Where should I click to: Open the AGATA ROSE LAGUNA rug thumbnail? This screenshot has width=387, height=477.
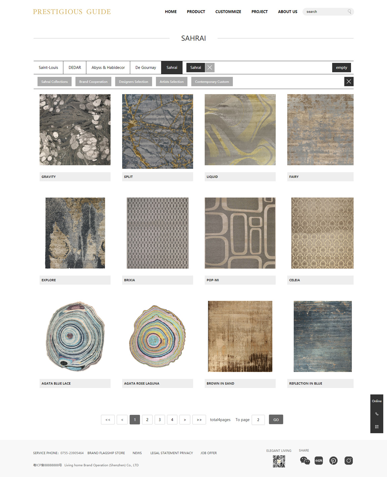[157, 336]
